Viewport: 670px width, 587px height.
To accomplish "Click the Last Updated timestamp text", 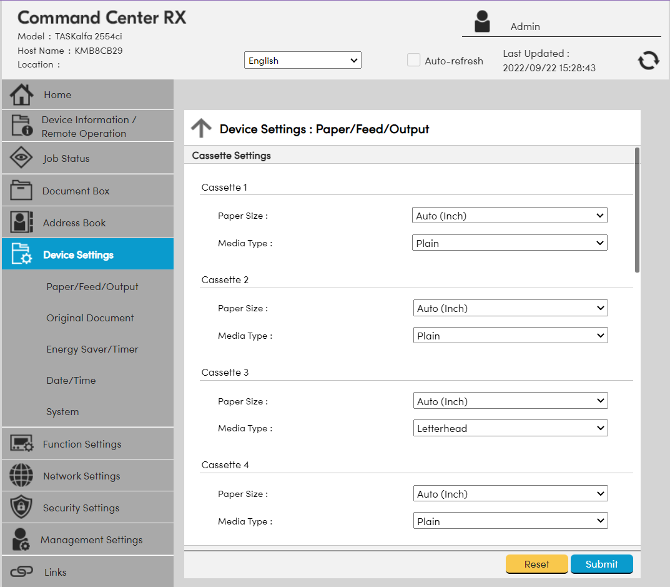I will [x=549, y=61].
